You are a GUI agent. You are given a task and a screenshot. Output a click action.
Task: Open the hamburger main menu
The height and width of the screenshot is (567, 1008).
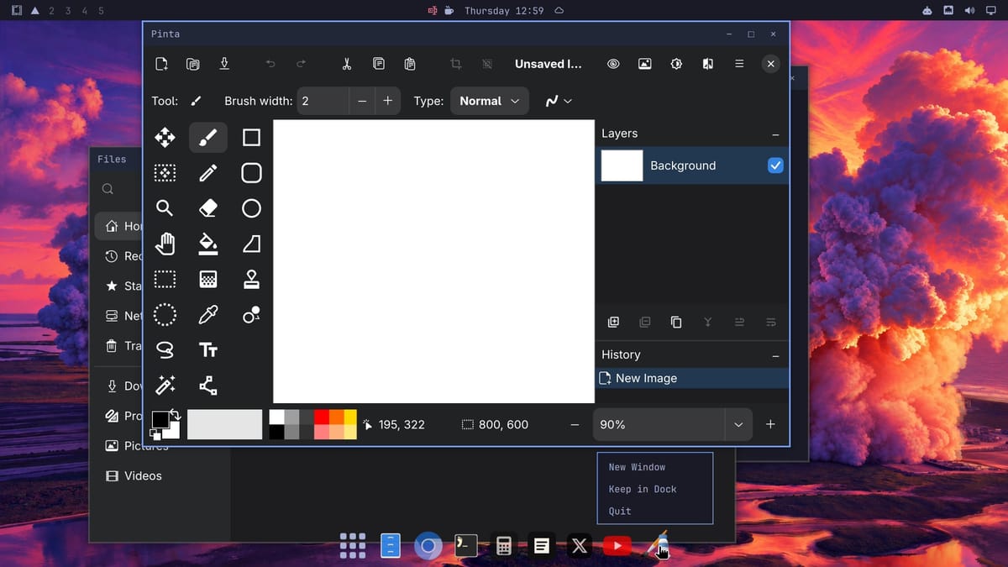coord(739,64)
